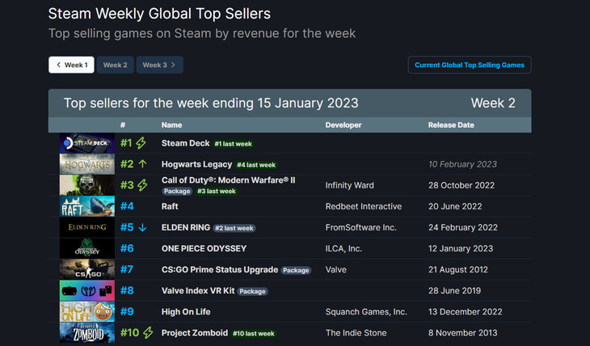
Task: Click the 8 November 2013 release date
Action: pyautogui.click(x=463, y=333)
